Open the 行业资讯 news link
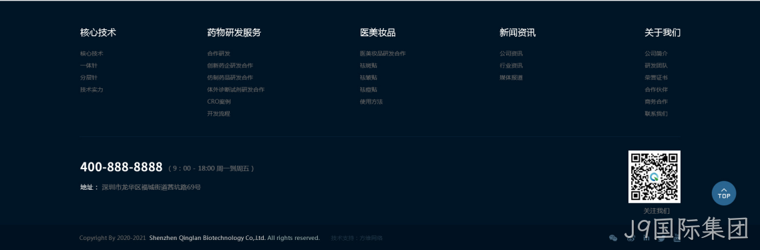 pos(512,66)
